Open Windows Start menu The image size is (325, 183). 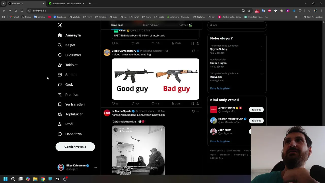pos(5,179)
